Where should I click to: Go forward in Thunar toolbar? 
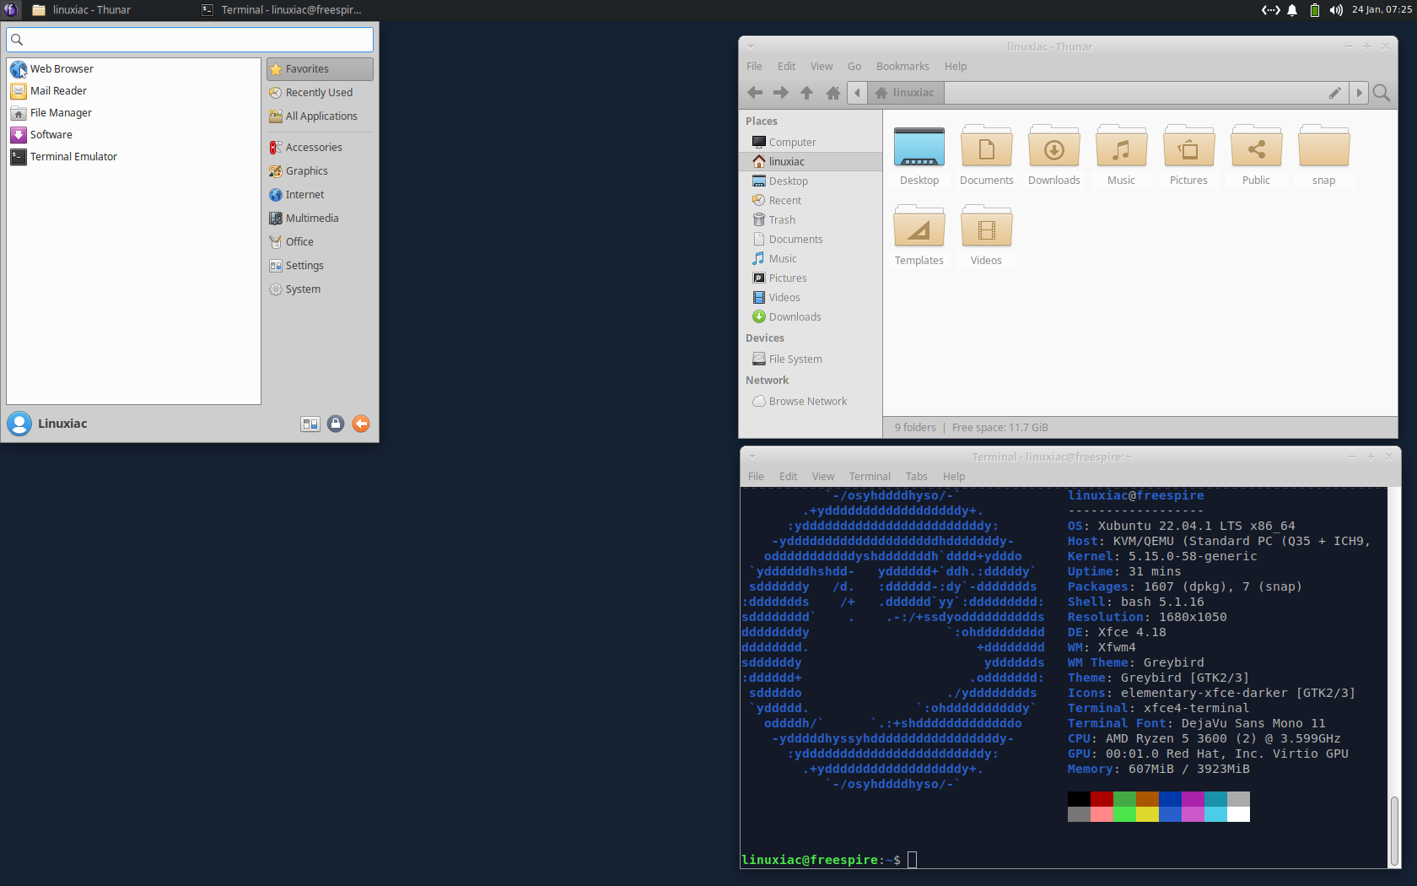coord(781,93)
